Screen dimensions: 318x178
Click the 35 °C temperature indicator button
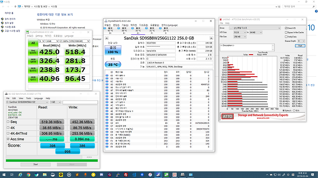113,64
